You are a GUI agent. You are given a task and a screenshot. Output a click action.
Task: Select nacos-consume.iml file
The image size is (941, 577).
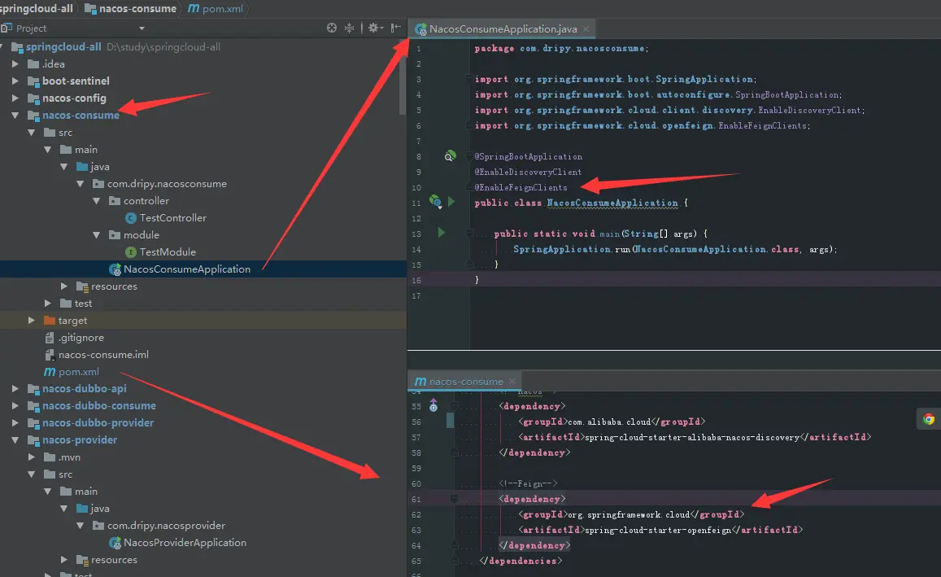click(x=103, y=355)
